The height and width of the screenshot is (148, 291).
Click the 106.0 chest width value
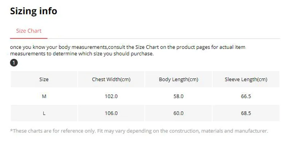click(x=111, y=113)
